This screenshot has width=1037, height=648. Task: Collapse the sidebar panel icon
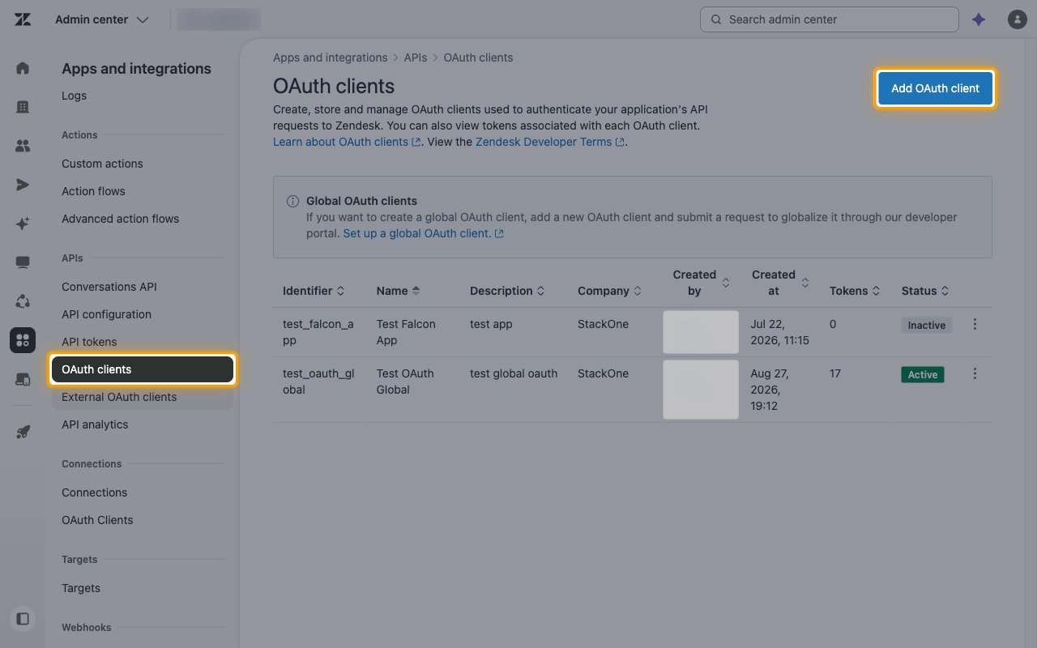(23, 619)
